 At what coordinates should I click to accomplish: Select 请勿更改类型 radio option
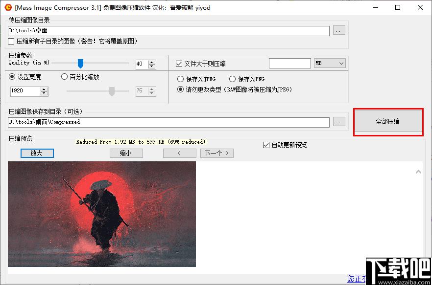tap(180, 89)
